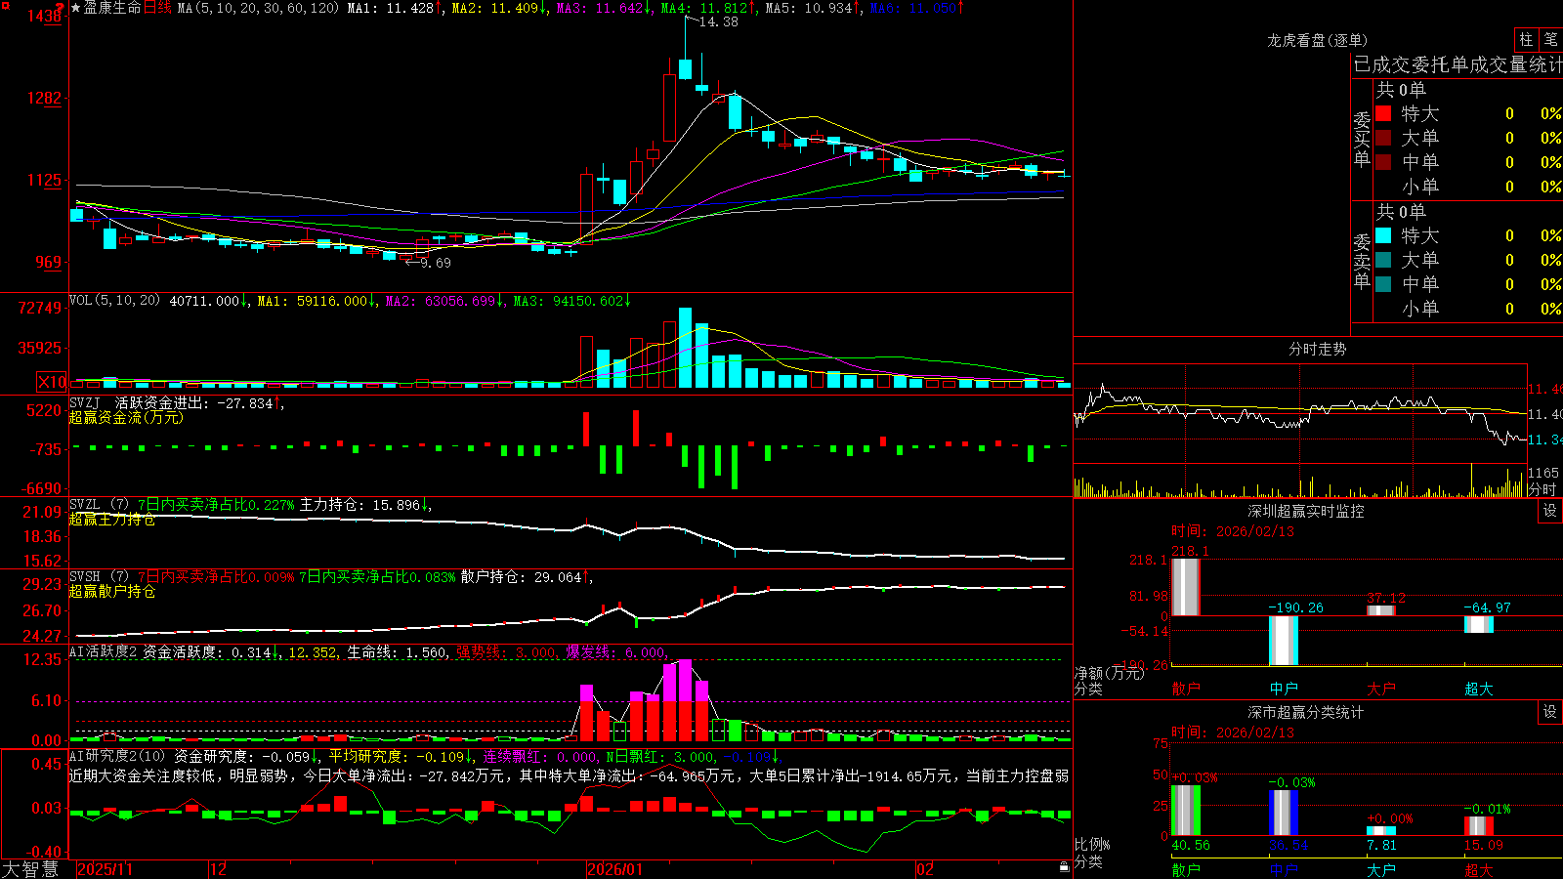Click the lock icon at the chart bottom-right

coord(1064,867)
